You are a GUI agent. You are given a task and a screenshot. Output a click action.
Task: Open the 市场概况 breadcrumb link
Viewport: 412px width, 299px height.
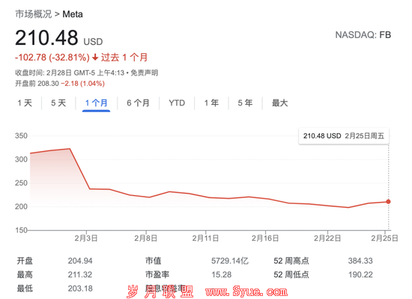(x=34, y=14)
